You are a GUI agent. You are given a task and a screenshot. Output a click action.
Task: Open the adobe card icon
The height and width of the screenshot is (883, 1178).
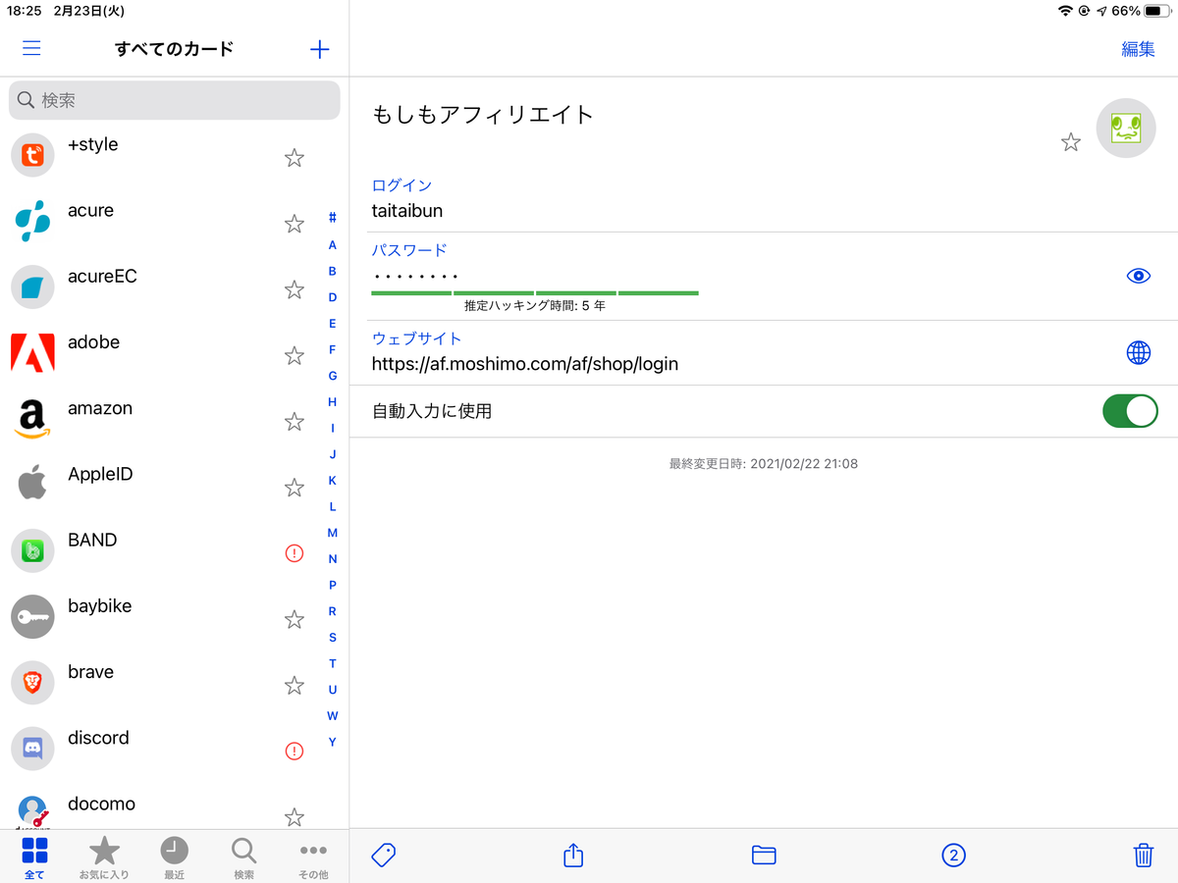click(x=32, y=353)
